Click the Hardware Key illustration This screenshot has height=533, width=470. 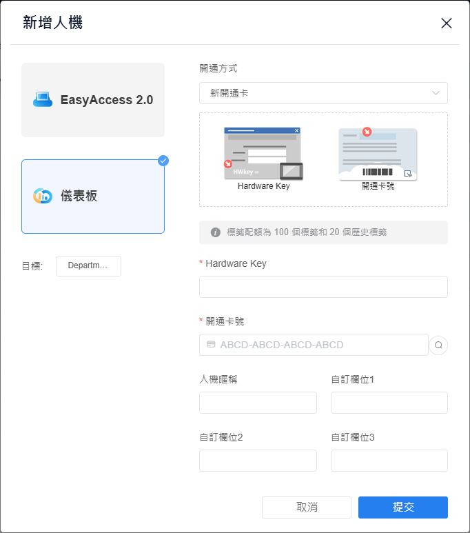(263, 154)
